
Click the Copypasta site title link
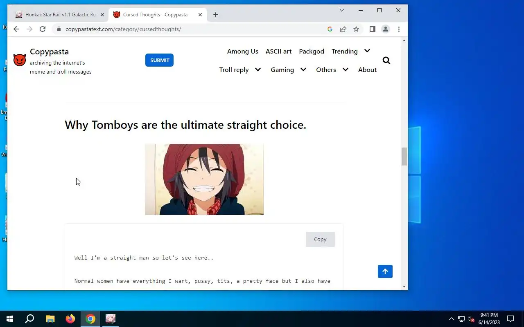click(49, 52)
